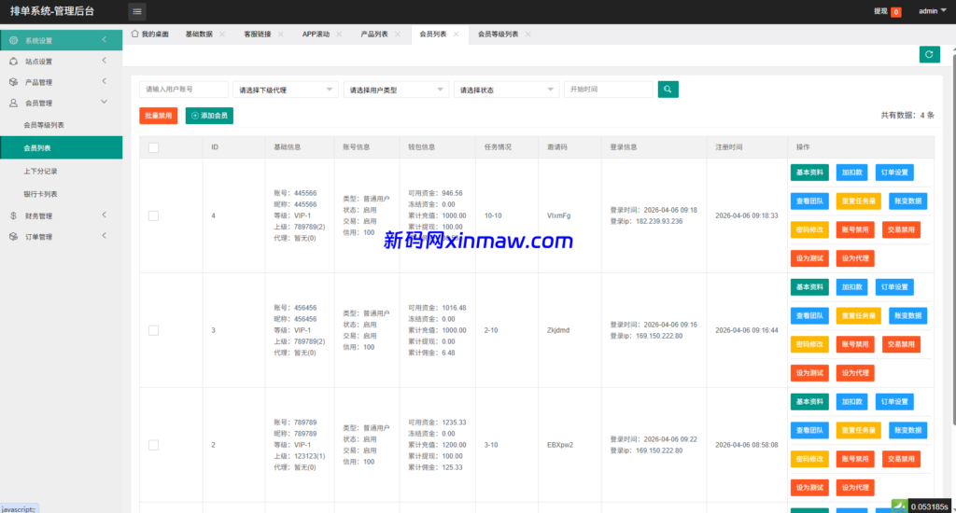This screenshot has height=513, width=956.
Task: Click 查看团队 for member 456456
Action: (x=809, y=315)
